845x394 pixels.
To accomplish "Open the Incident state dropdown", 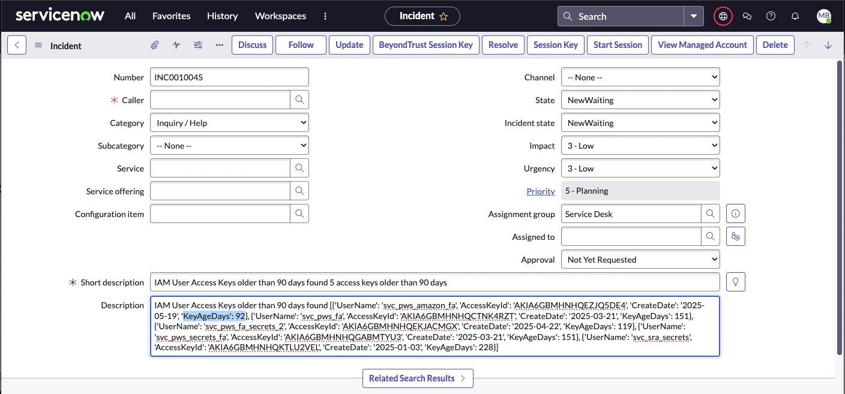I will pos(640,123).
